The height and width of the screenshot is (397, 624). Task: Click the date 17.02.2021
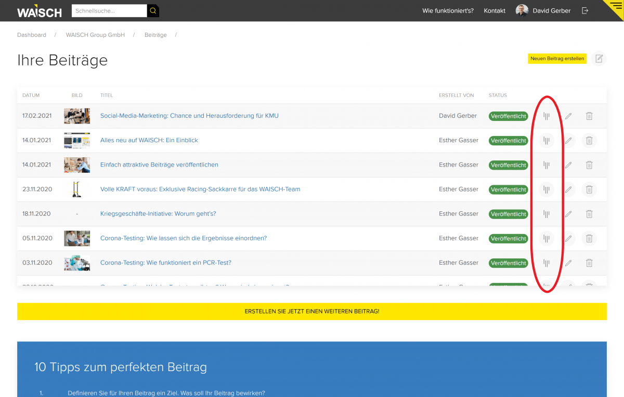[37, 116]
